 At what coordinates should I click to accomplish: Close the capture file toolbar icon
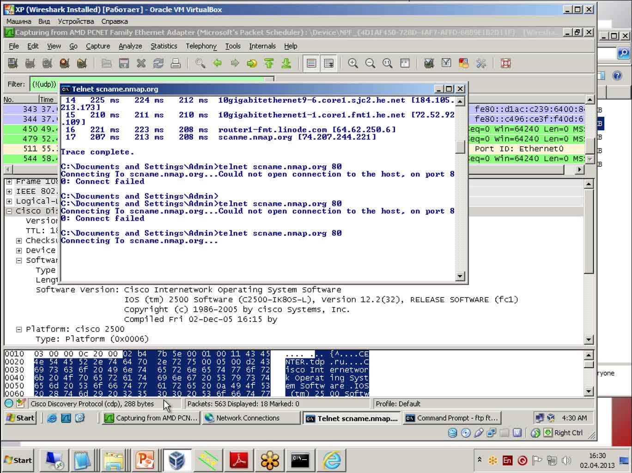(141, 63)
